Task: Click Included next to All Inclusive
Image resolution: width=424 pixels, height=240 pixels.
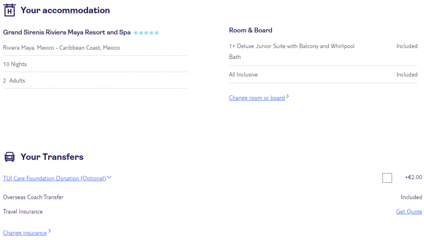Action: tap(407, 75)
